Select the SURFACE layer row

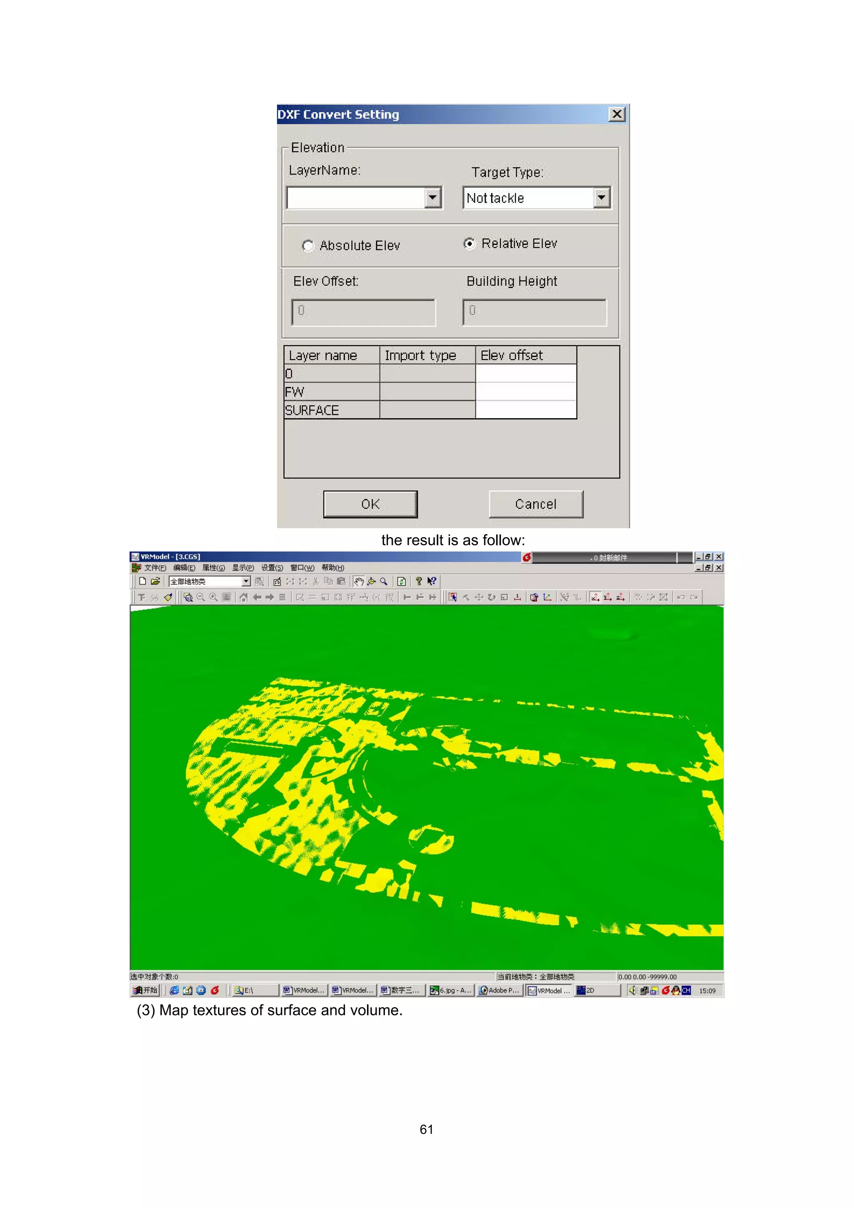click(430, 410)
